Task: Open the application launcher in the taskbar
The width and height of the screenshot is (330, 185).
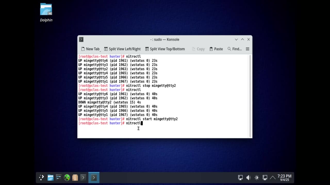Action: pyautogui.click(x=42, y=177)
